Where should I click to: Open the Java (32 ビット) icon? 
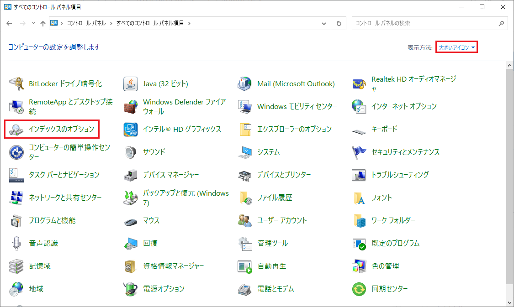tap(131, 84)
